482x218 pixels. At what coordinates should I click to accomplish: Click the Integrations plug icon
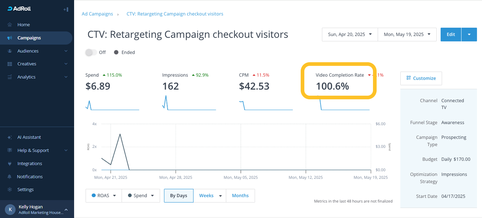[x=10, y=164]
